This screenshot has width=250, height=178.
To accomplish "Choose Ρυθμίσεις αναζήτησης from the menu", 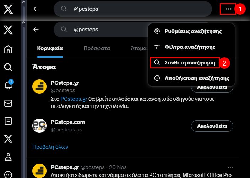I will pyautogui.click(x=191, y=31).
